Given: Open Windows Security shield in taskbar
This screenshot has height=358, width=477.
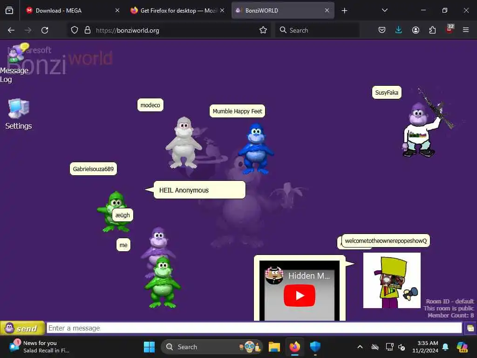Looking at the screenshot, I should pyautogui.click(x=315, y=347).
